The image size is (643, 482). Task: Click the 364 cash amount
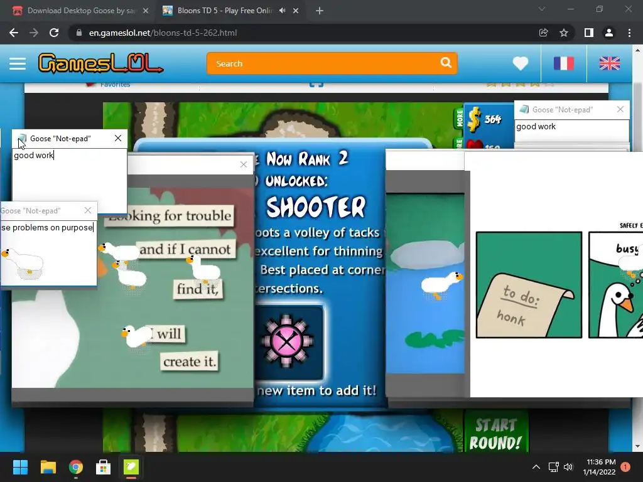[x=492, y=119]
